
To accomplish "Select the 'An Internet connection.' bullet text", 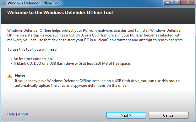I will 33,59.
